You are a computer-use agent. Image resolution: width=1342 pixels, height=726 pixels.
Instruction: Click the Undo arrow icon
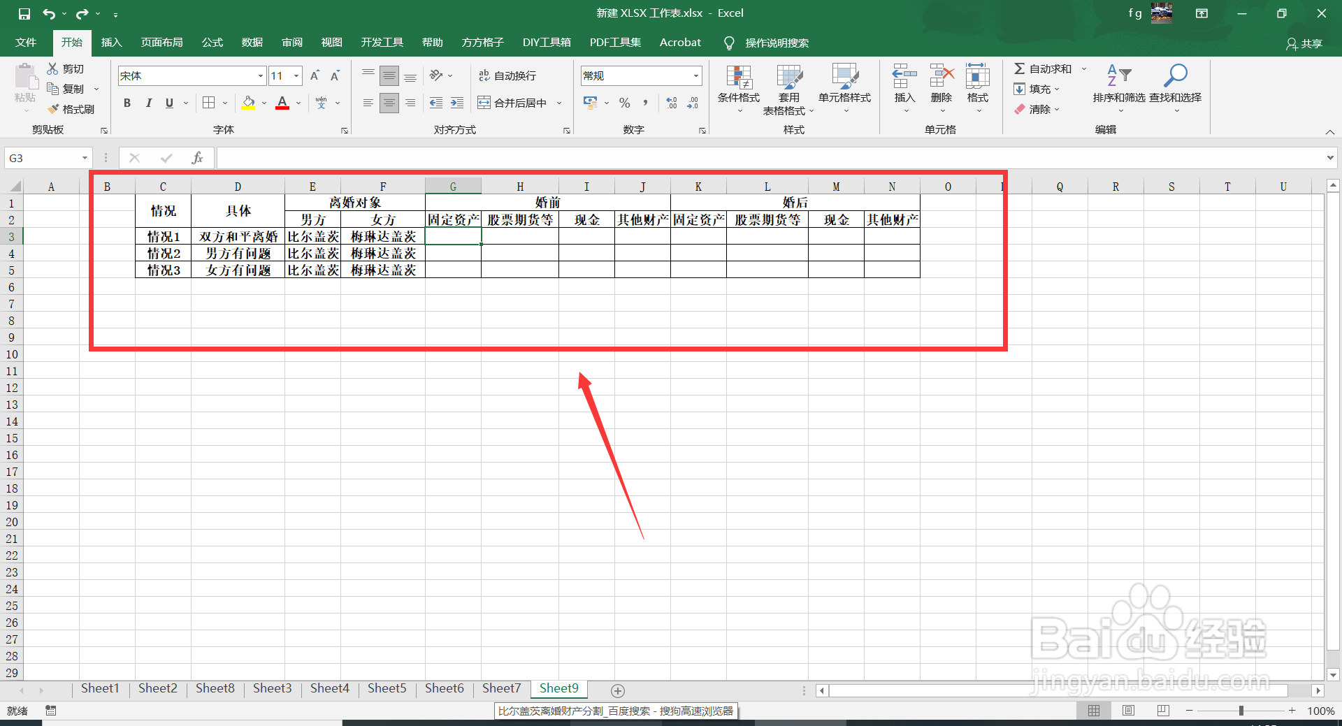48,13
